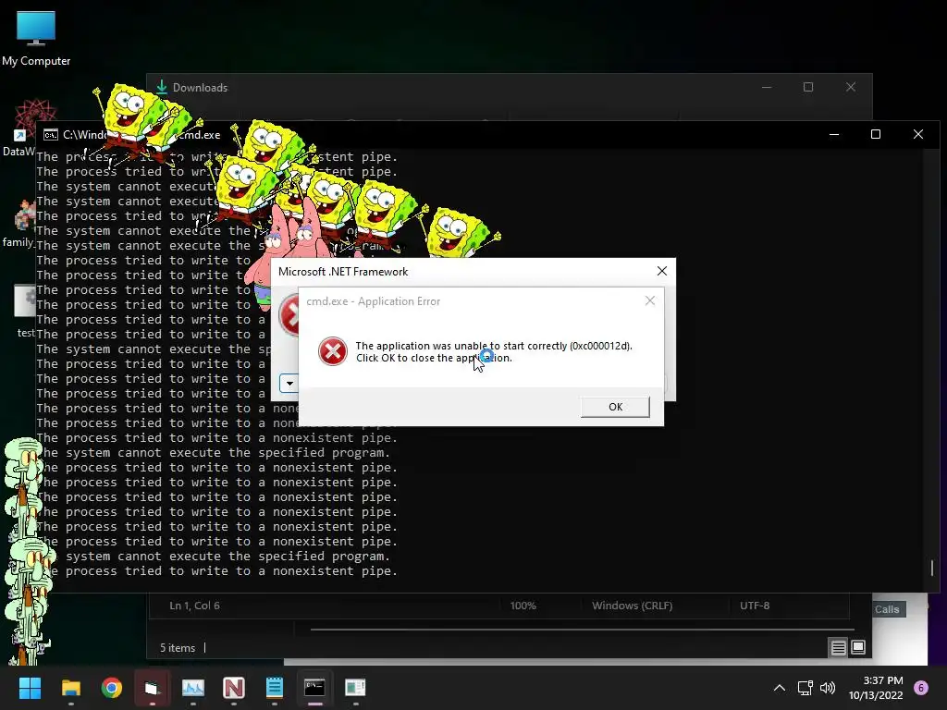The image size is (947, 710).
Task: Click the UTF-8 encoding status entry
Action: tap(755, 606)
